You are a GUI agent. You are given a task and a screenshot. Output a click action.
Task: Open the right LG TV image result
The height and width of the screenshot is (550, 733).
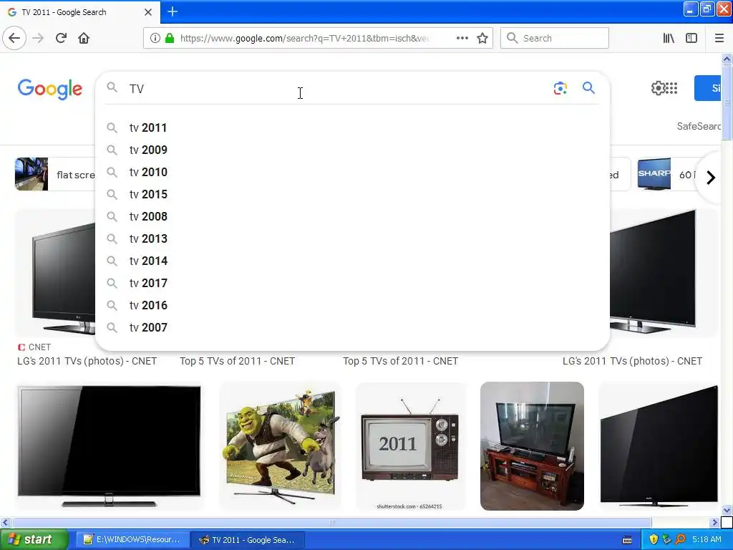tap(664, 273)
